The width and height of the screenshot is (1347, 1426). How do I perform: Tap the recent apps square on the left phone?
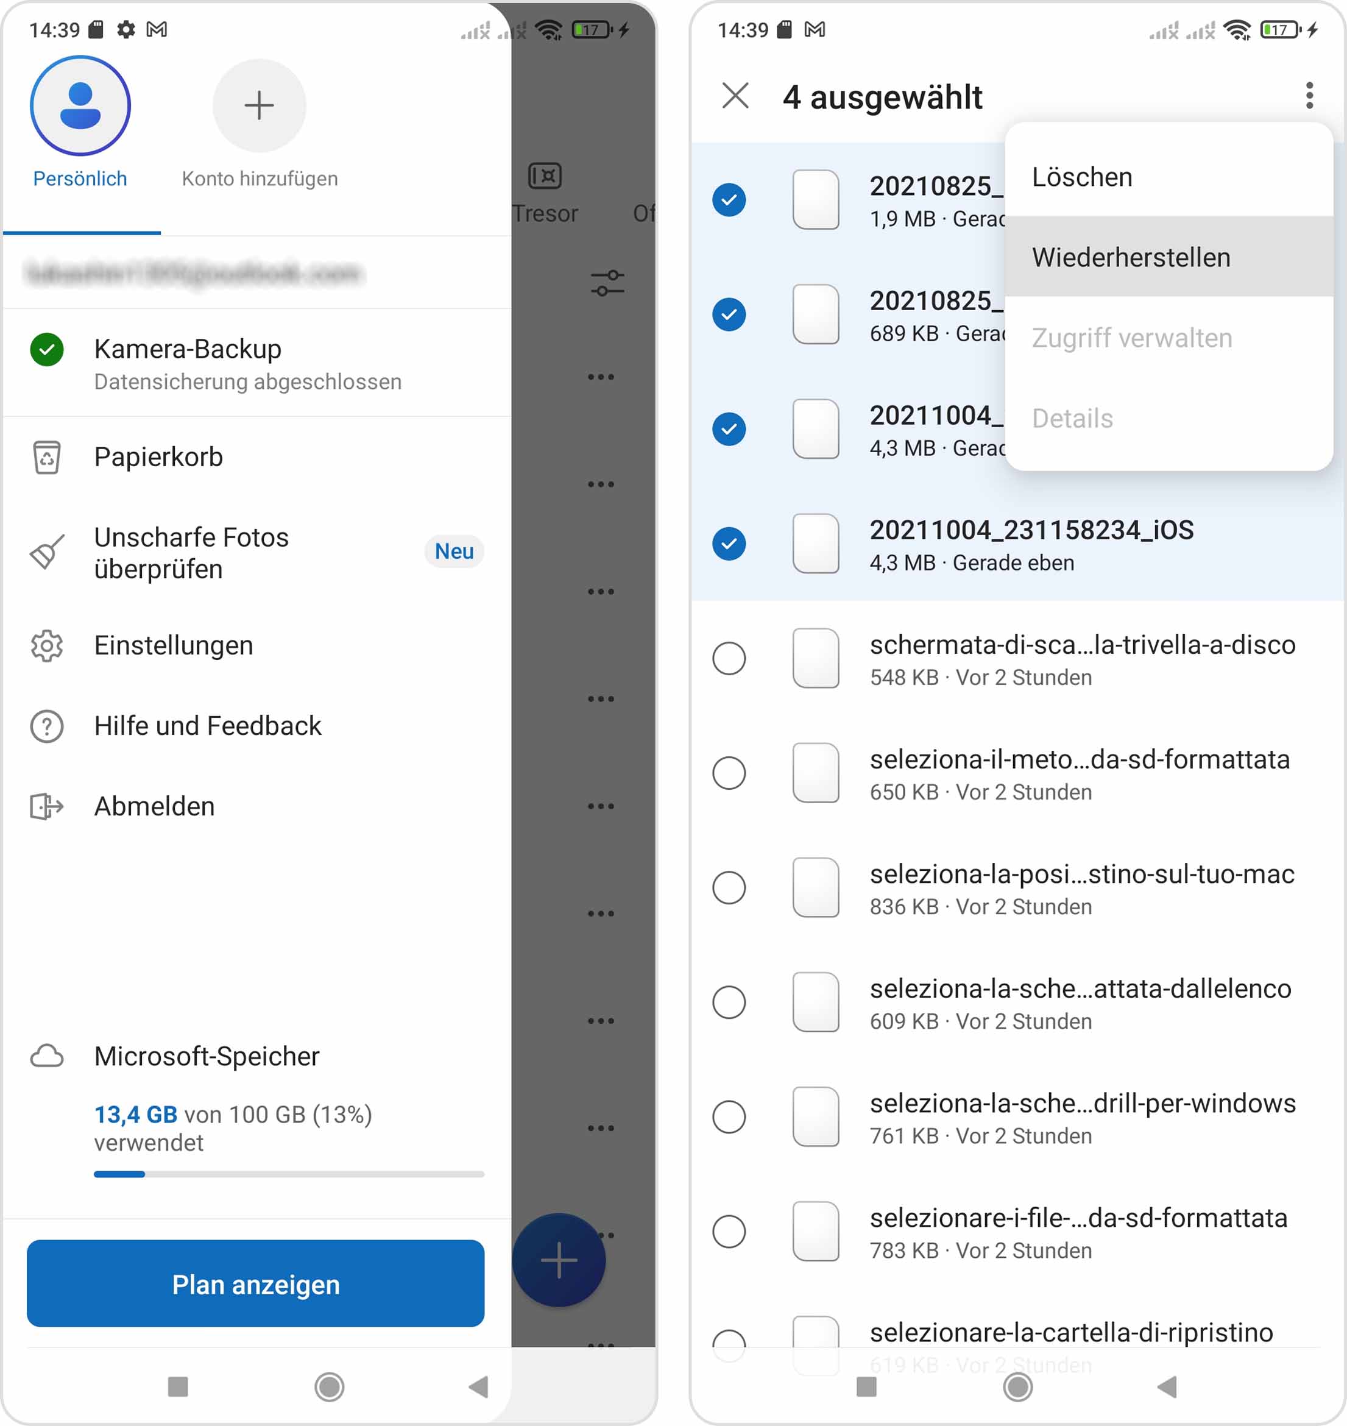pos(177,1386)
